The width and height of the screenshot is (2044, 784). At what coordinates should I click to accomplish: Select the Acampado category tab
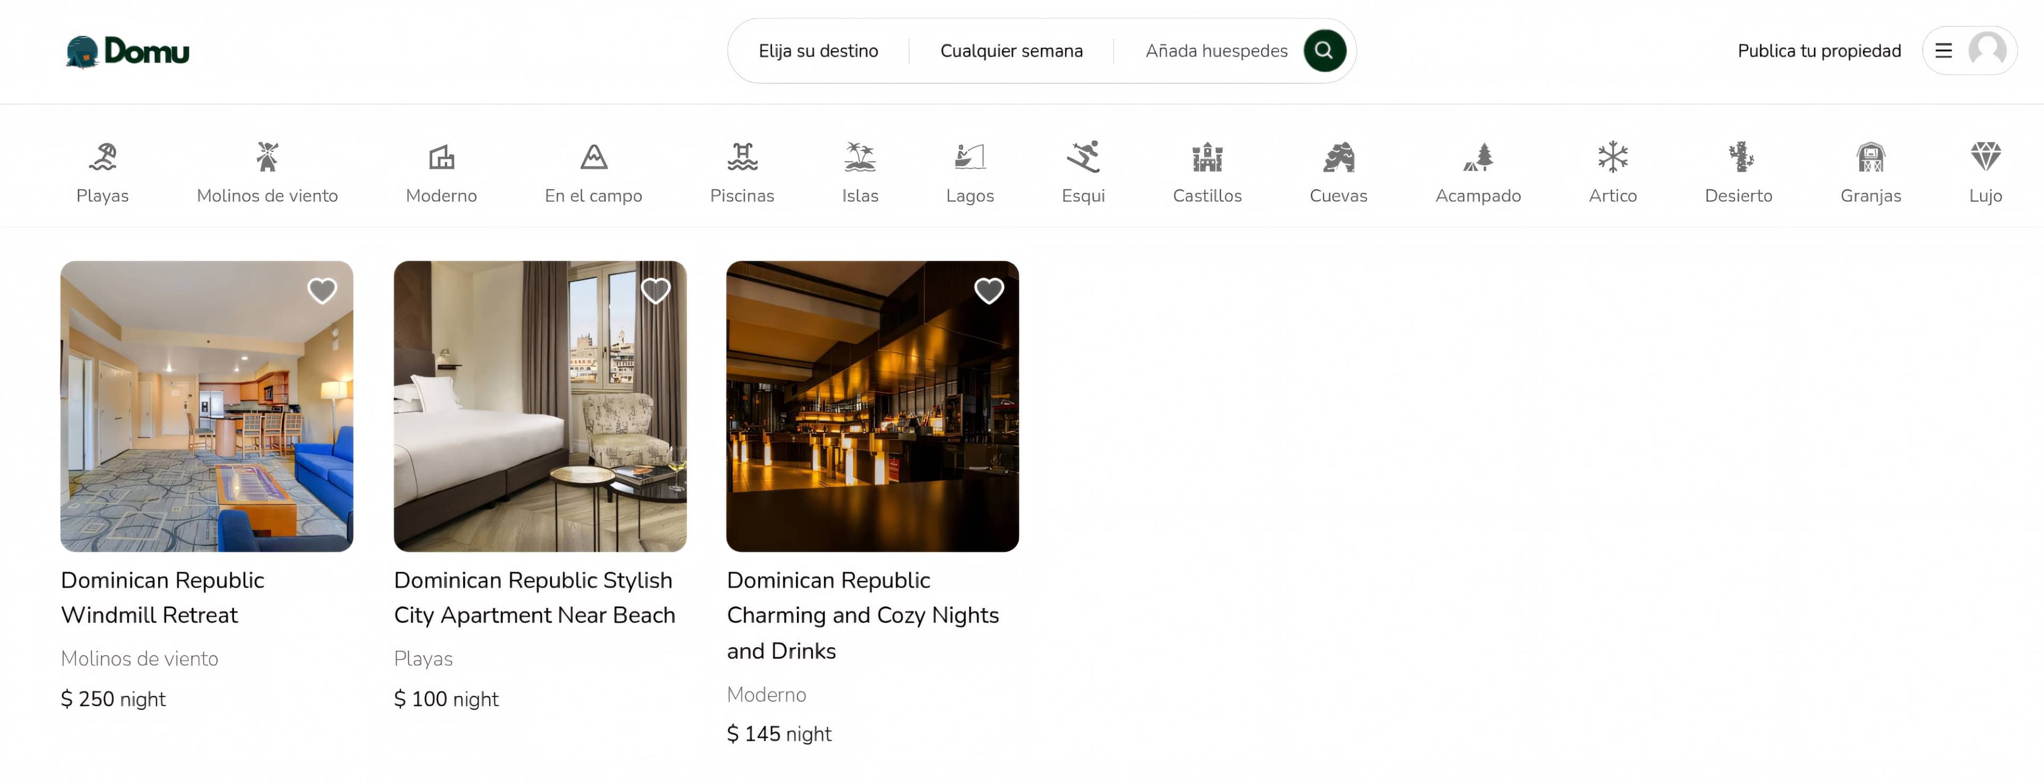(x=1478, y=173)
